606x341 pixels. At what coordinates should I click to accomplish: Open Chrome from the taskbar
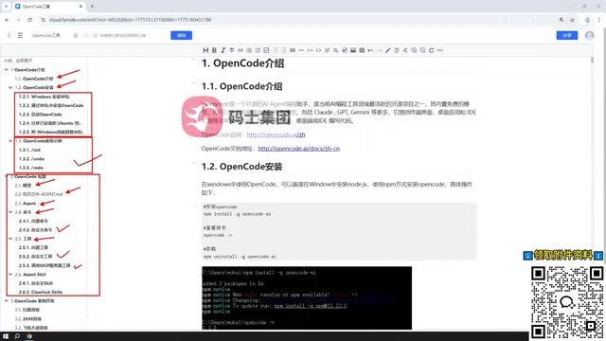click(29, 336)
